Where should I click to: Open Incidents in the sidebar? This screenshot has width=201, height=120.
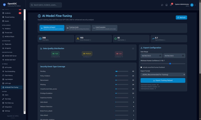click(12, 13)
